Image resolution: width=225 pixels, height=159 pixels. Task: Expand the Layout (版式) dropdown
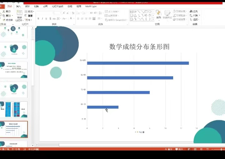(x=30, y=12)
